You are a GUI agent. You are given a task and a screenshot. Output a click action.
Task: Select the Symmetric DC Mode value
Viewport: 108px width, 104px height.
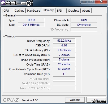click(84, 25)
